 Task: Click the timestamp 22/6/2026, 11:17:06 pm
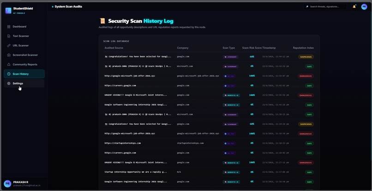coord(276,172)
